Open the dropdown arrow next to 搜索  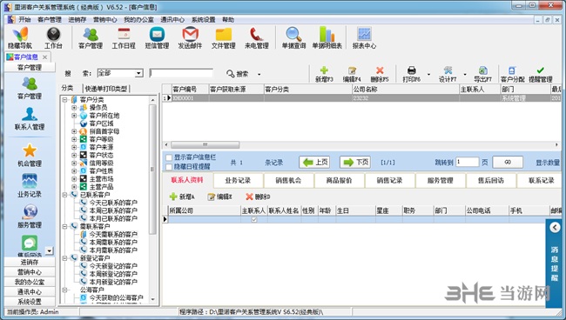pos(259,74)
